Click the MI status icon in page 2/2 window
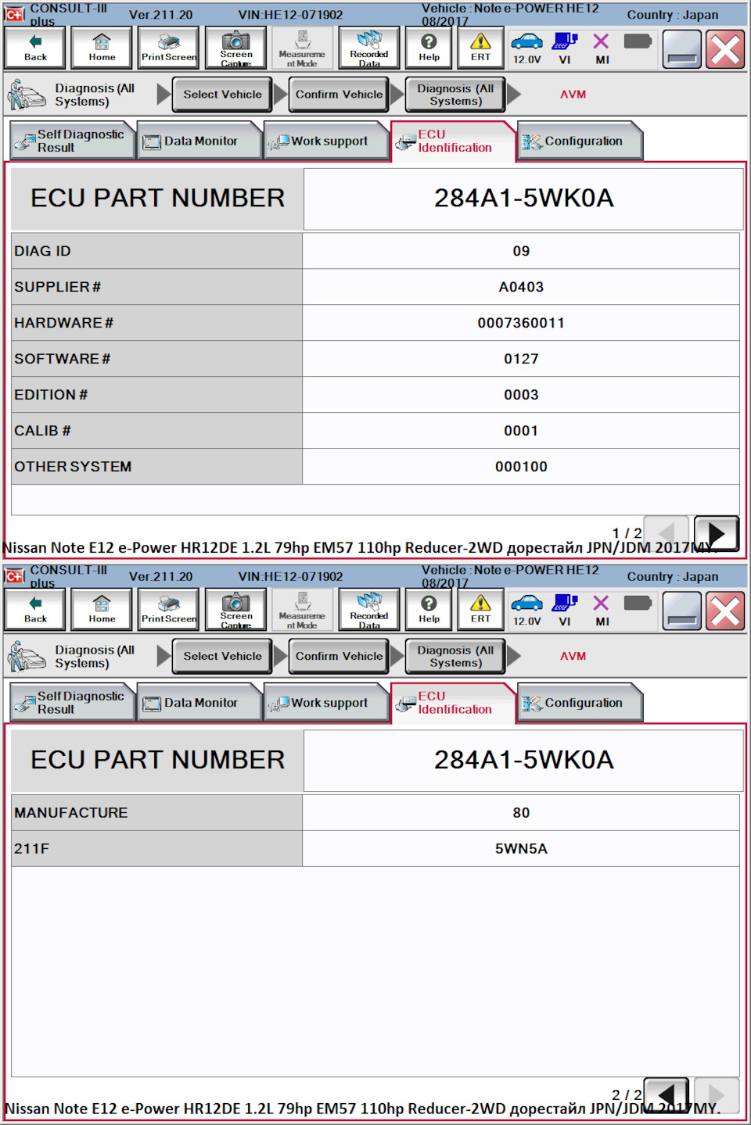Viewport: 751px width, 1125px height. (602, 610)
